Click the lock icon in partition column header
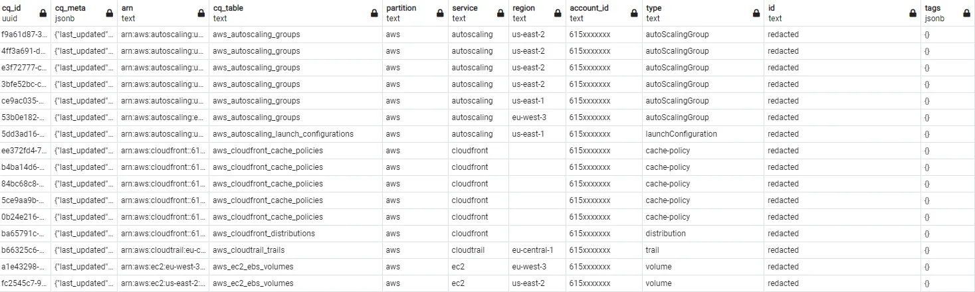The height and width of the screenshot is (292, 975). coord(440,13)
